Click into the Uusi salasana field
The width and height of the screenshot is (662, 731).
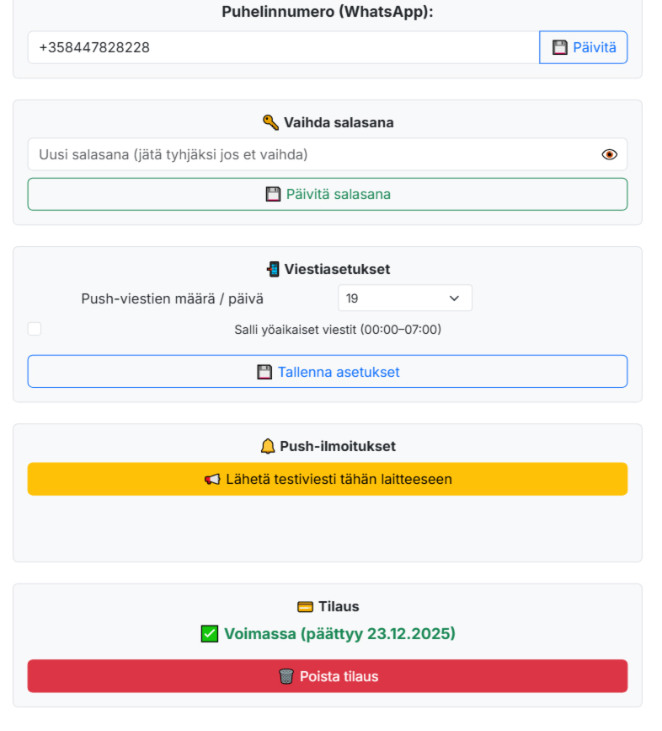point(312,155)
